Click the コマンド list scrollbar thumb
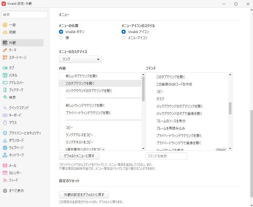 (230, 108)
